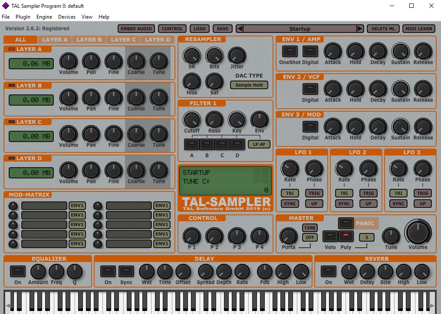
Task: Switch to the LAYER B tab
Action: [89, 39]
